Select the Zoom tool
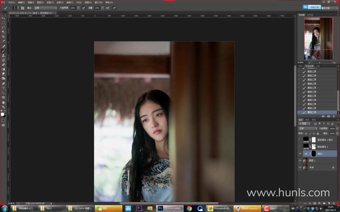Viewport: 340px width, 212px height. coord(3,107)
